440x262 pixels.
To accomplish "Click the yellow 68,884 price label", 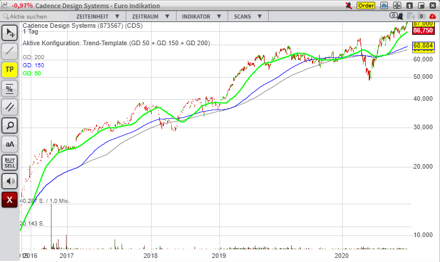I will pyautogui.click(x=423, y=45).
